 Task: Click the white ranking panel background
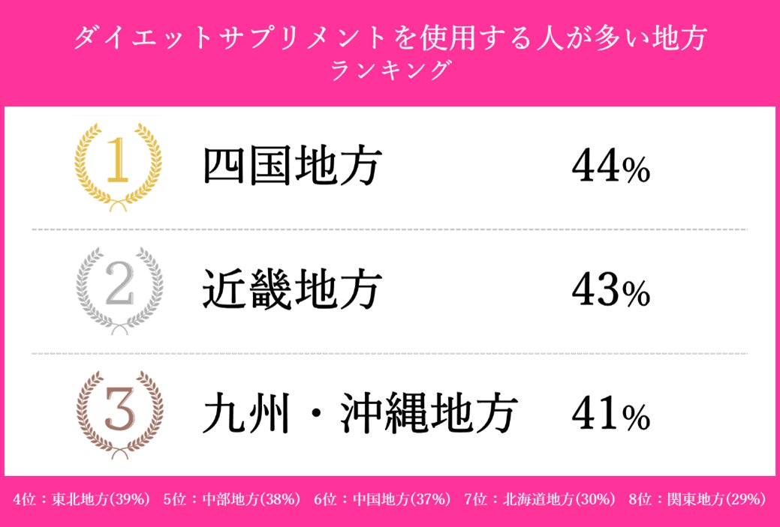(480, 120)
